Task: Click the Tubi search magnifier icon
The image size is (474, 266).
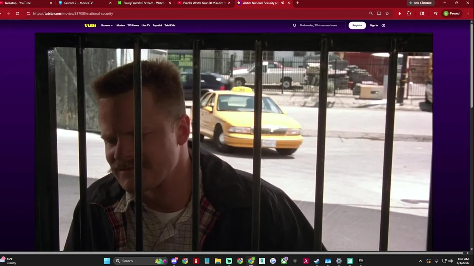Action: click(x=295, y=25)
